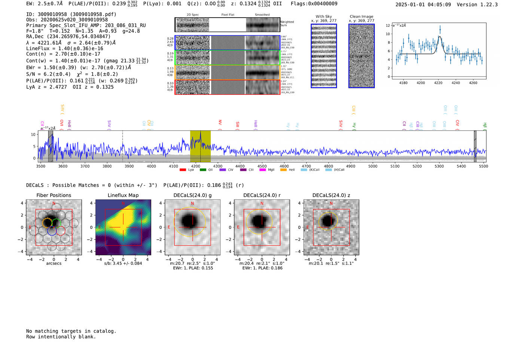Click the orange HeII legend swatch
524x357 pixels.
(x=283, y=170)
